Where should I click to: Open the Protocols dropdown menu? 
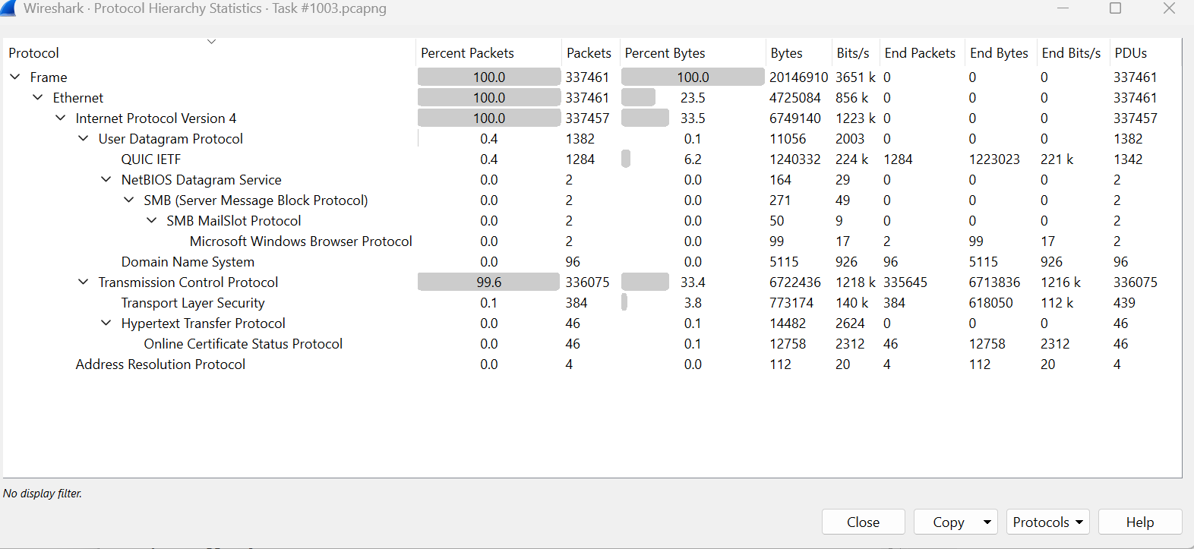[x=1047, y=522]
